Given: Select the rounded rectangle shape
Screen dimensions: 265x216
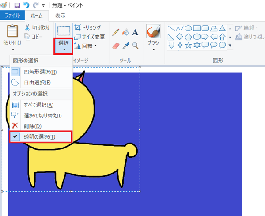Looking at the screenshot, I should pyautogui.click(x=205, y=28).
